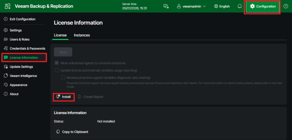Open Users & Roles in sidebar

[x=19, y=39]
